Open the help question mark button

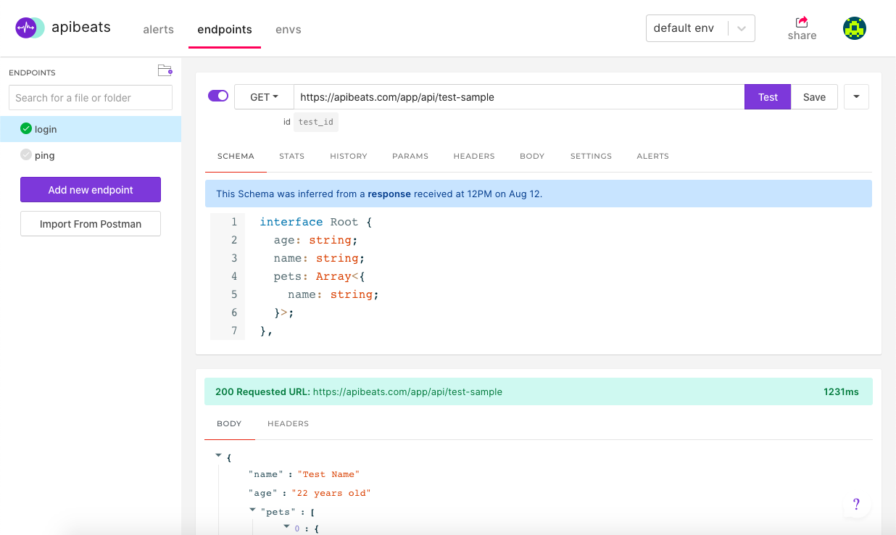(856, 505)
